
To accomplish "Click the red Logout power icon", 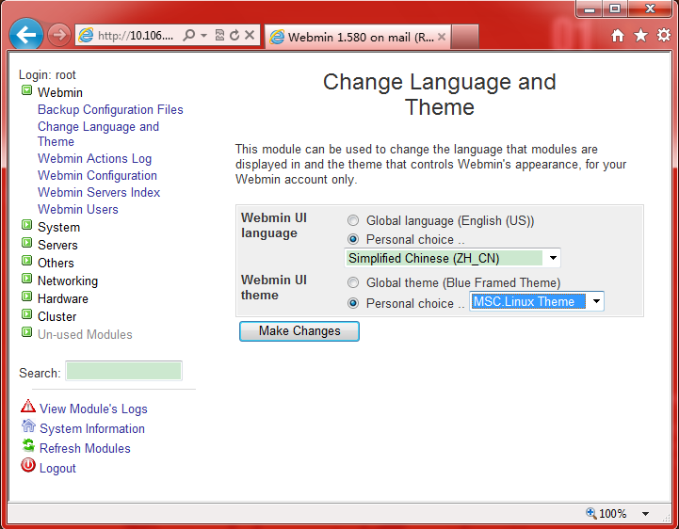I will coord(28,465).
